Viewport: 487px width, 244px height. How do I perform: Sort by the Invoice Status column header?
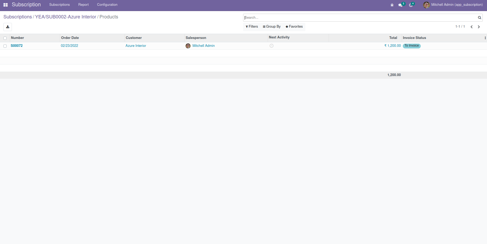click(x=414, y=38)
